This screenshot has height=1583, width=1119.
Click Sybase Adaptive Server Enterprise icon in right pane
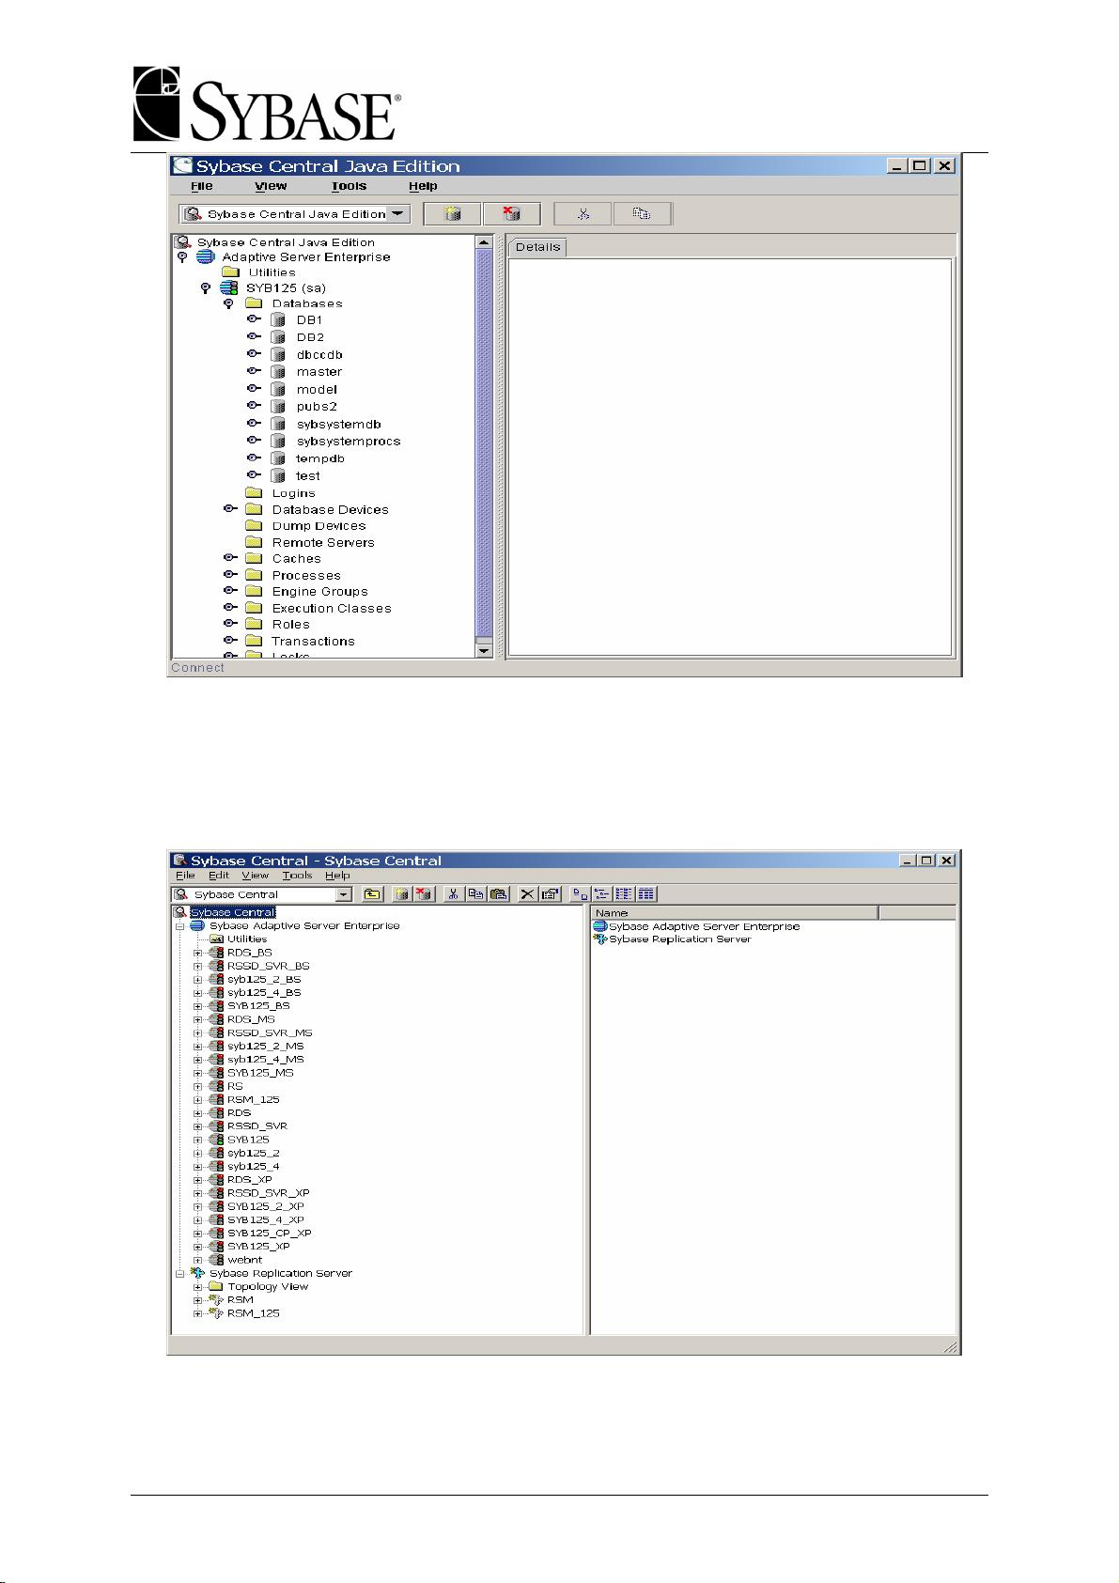tap(600, 926)
